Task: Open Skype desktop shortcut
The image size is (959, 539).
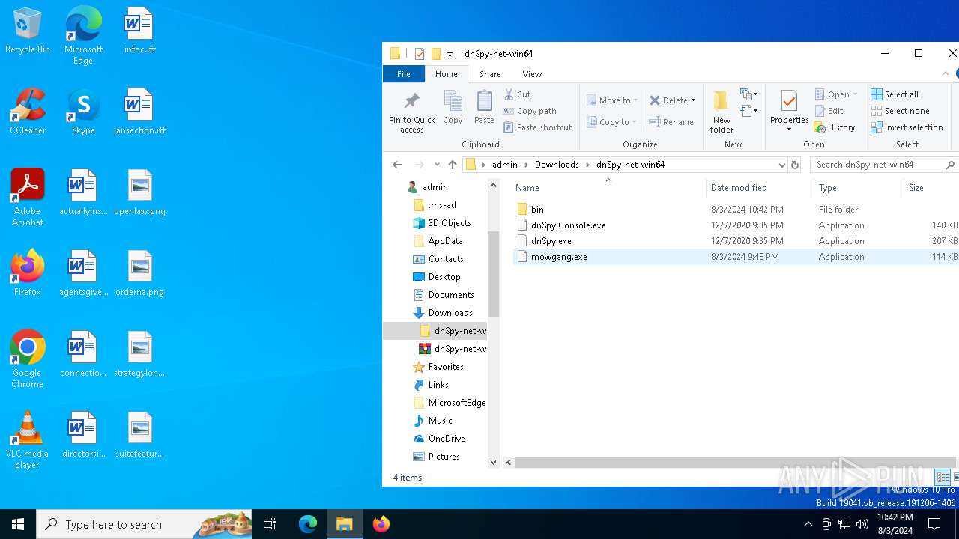Action: coord(83,112)
